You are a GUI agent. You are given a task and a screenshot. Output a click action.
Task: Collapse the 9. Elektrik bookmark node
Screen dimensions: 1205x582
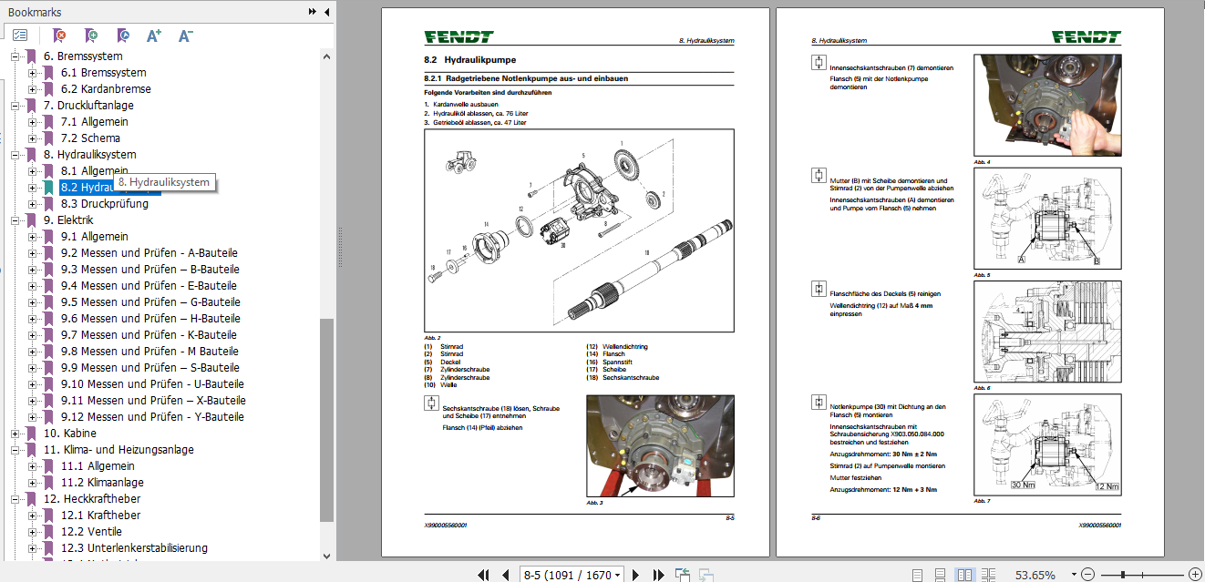[15, 220]
